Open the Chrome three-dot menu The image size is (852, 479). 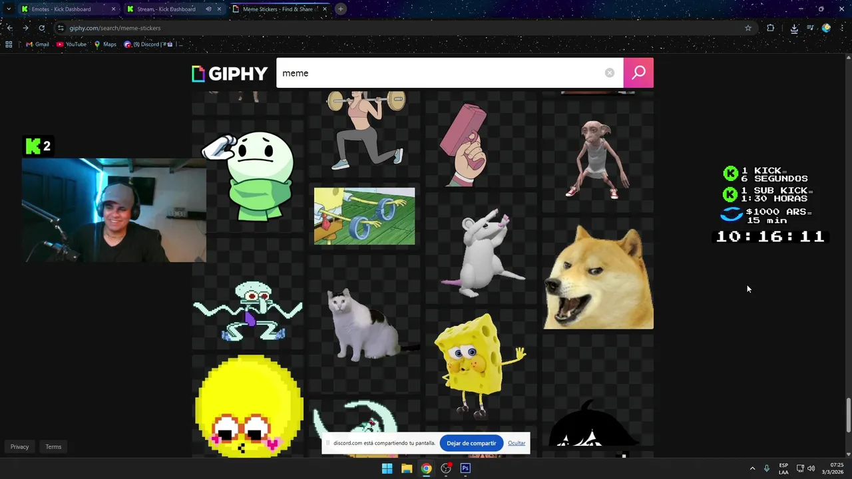[x=842, y=28]
